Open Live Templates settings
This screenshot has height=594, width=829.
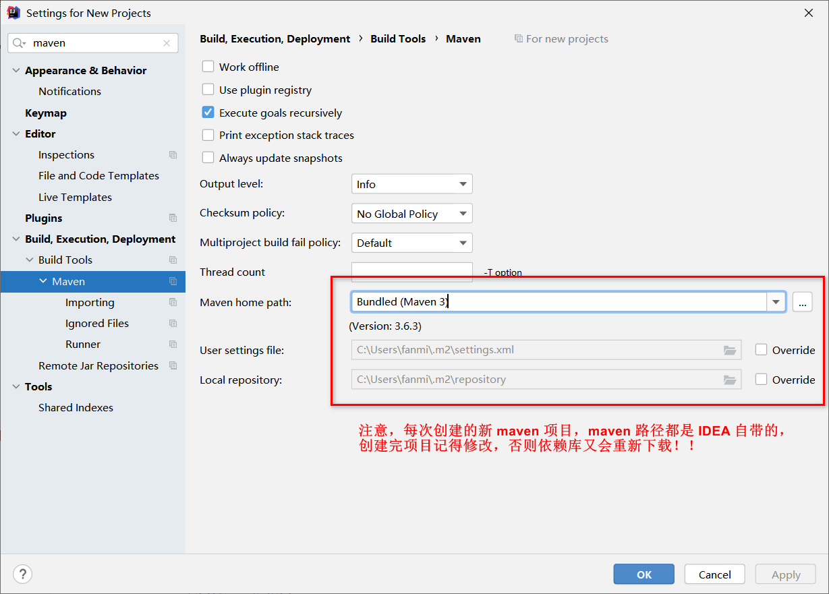tap(75, 198)
